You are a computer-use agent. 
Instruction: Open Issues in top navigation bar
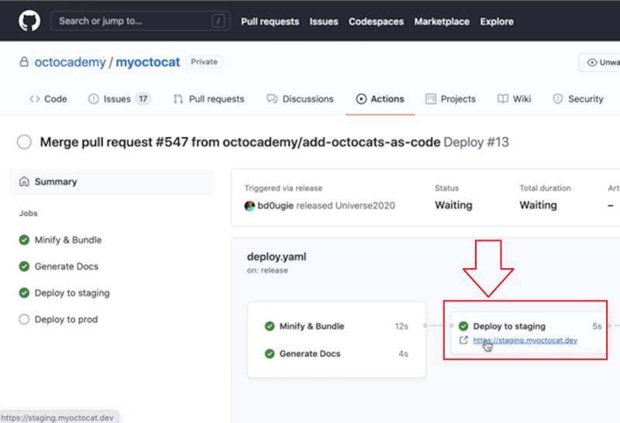(323, 22)
